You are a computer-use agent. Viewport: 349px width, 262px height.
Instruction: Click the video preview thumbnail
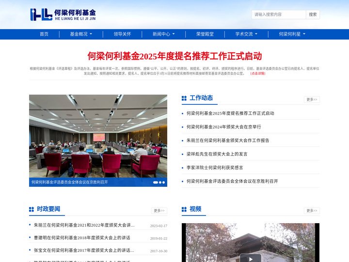tap(251, 243)
